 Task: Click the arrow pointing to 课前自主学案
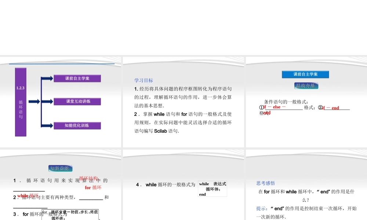[47, 78]
